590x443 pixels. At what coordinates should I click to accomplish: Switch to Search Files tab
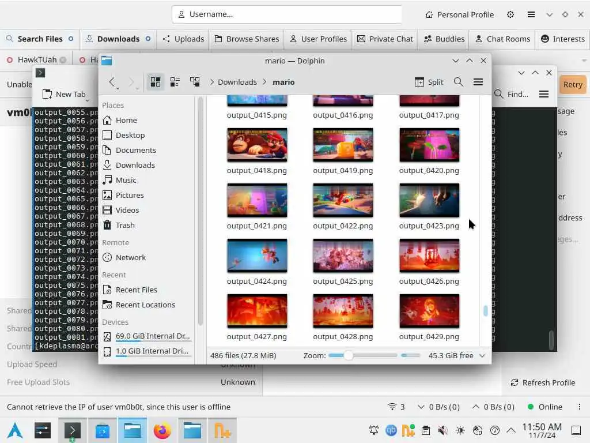pos(40,39)
